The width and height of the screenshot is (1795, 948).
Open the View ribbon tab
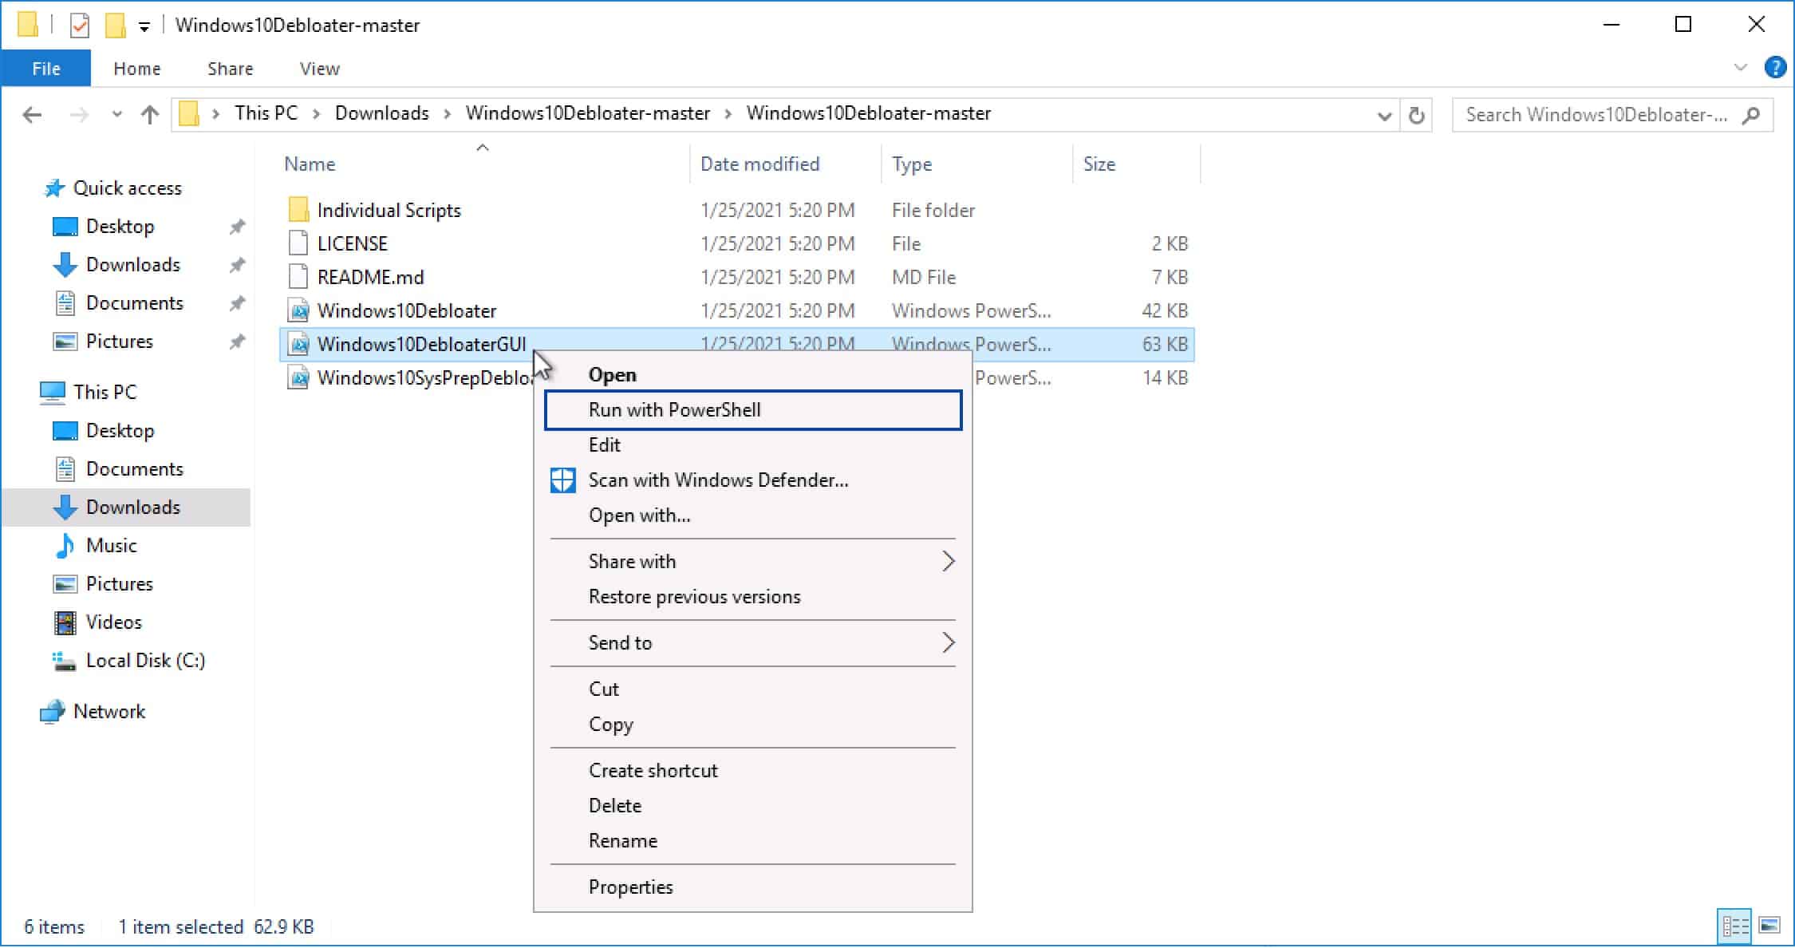click(320, 69)
